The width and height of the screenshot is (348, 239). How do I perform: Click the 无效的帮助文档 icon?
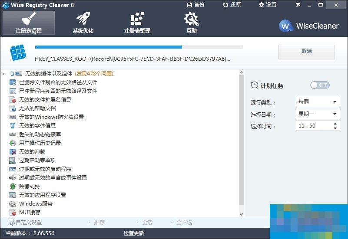click(13, 108)
